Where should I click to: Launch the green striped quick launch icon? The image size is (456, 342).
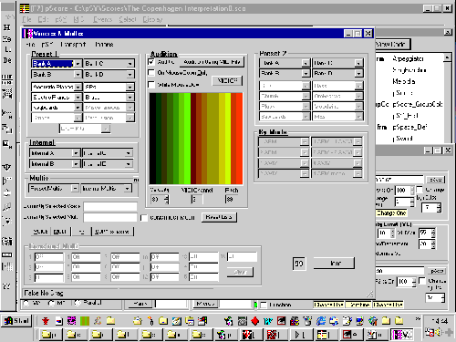tap(85, 321)
